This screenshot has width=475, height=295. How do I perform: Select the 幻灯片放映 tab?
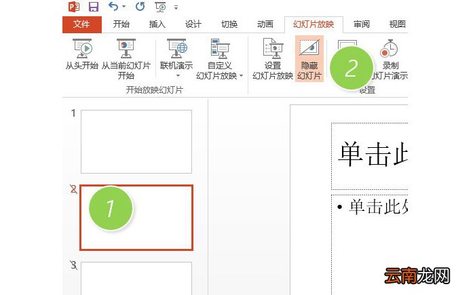click(313, 24)
